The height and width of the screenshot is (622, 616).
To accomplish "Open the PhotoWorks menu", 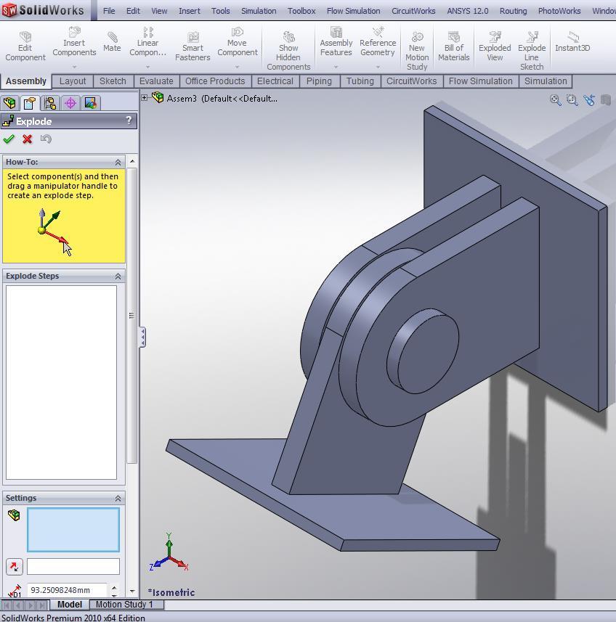I will pos(559,11).
